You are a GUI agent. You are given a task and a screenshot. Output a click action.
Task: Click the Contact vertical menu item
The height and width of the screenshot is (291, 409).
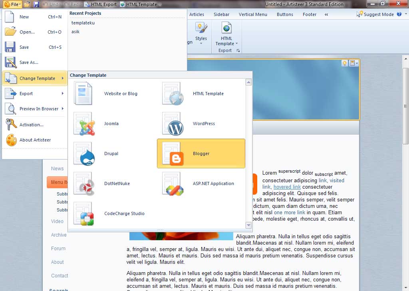(60, 275)
